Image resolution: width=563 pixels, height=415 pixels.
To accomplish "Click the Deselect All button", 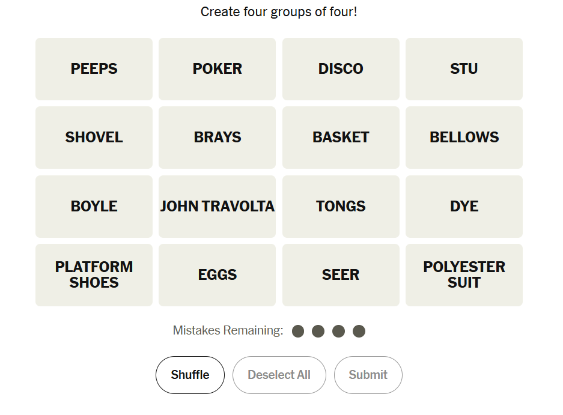I will tap(279, 375).
